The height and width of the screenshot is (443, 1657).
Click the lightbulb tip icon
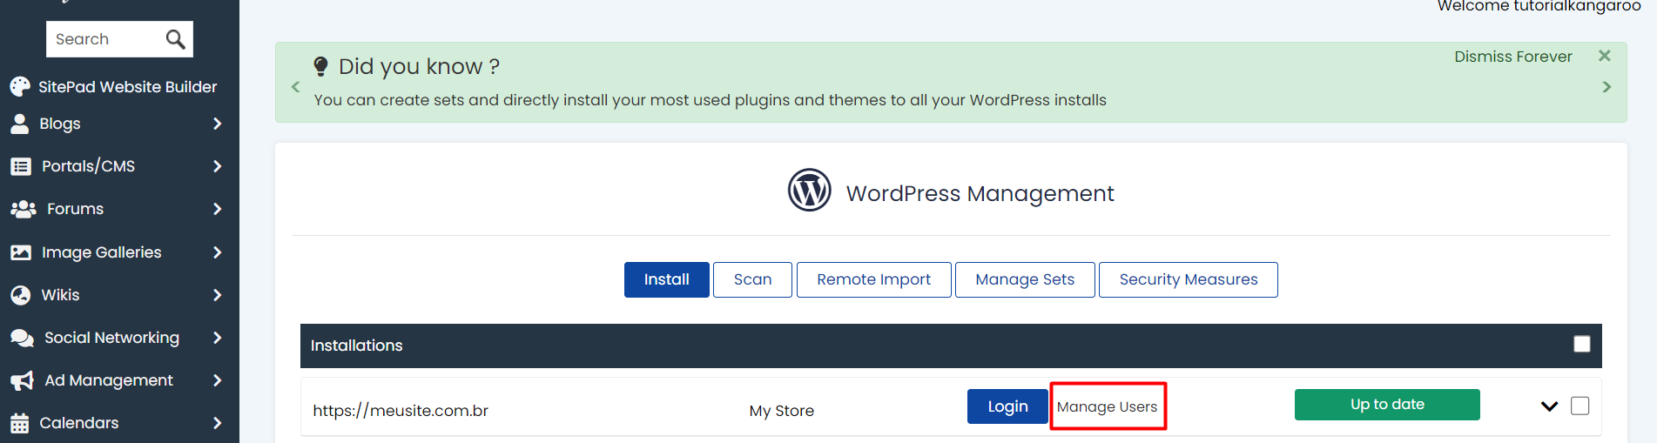point(320,66)
